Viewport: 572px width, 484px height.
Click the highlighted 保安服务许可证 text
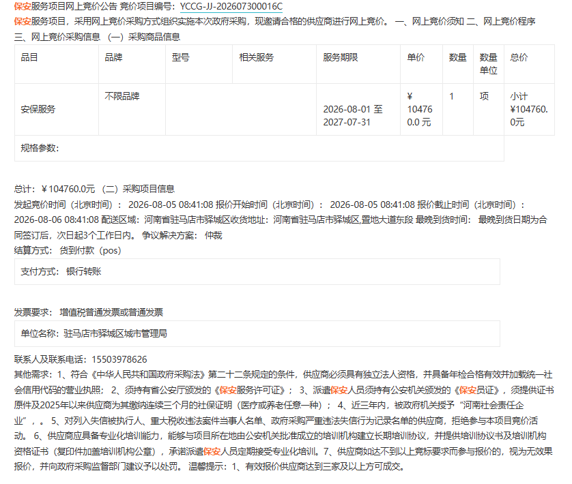point(252,391)
